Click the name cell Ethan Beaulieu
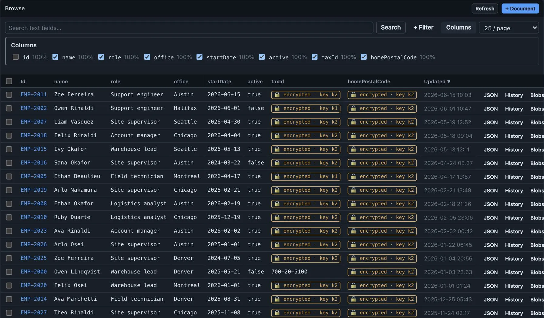Viewport: 544px width, 318px height. 77,176
